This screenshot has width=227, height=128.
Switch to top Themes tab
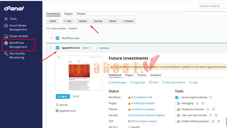pyautogui.click(x=81, y=14)
